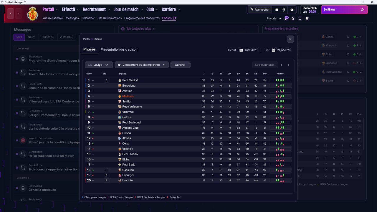
Task: Click the Pts column header
Action: coord(265,74)
